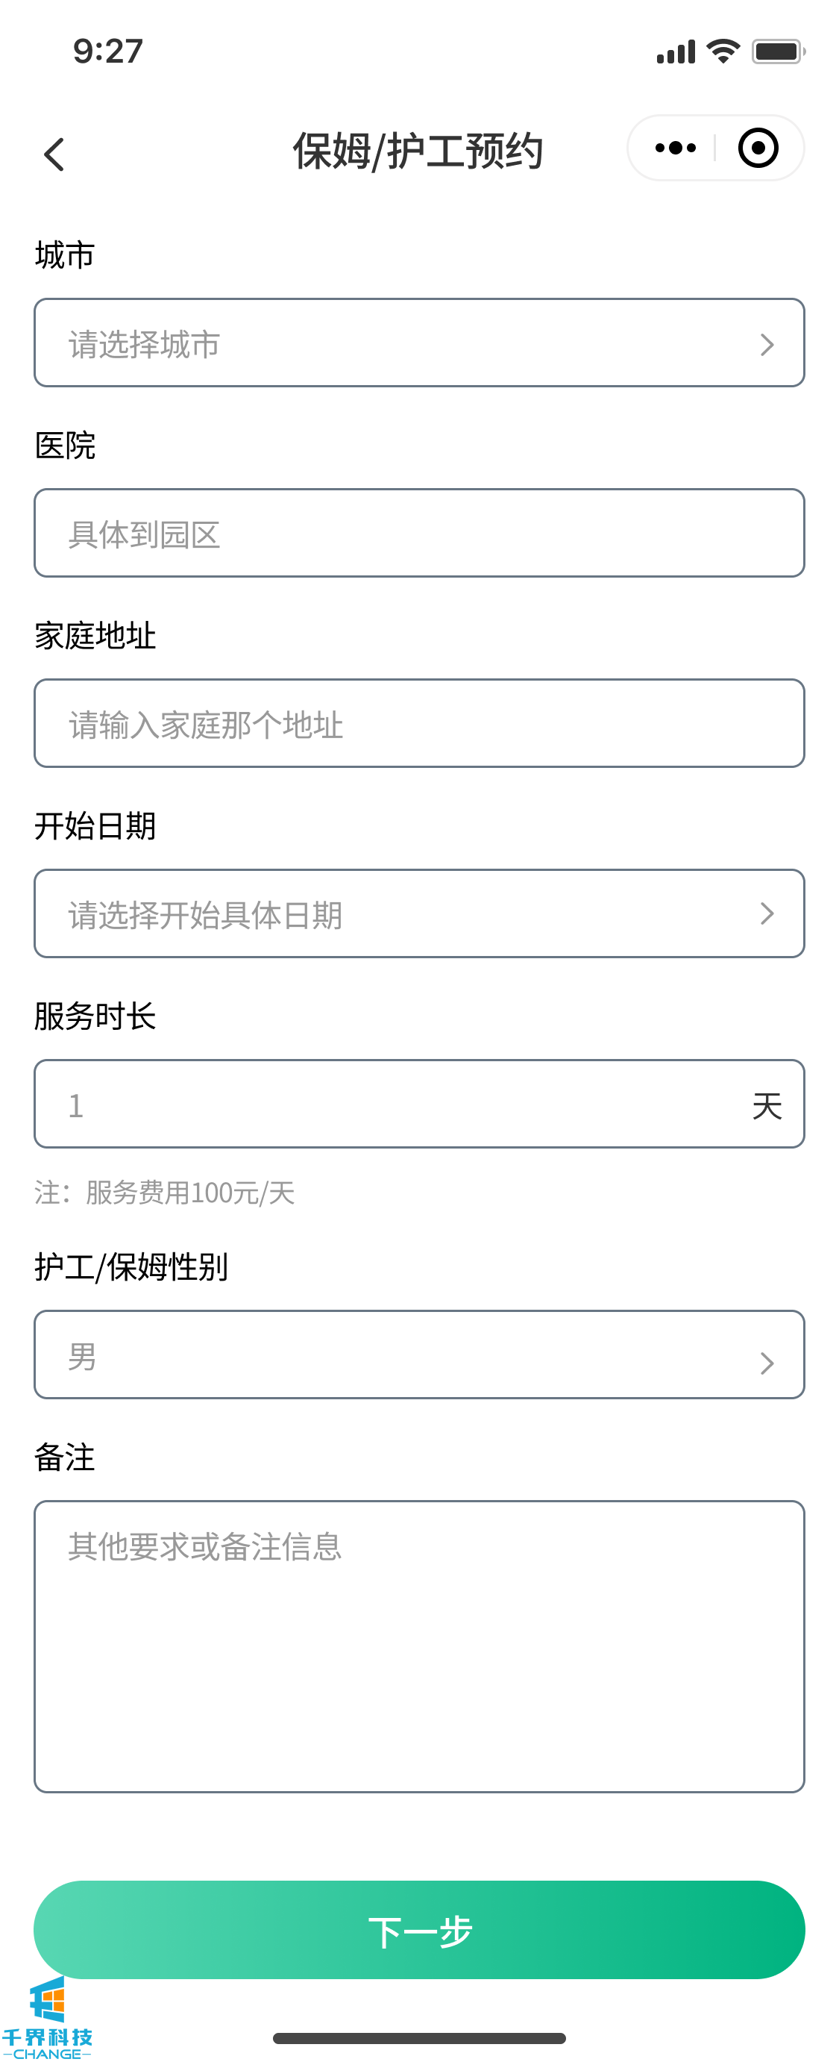The width and height of the screenshot is (839, 2062).
Task: Tap the home indicator bar
Action: [419, 2038]
